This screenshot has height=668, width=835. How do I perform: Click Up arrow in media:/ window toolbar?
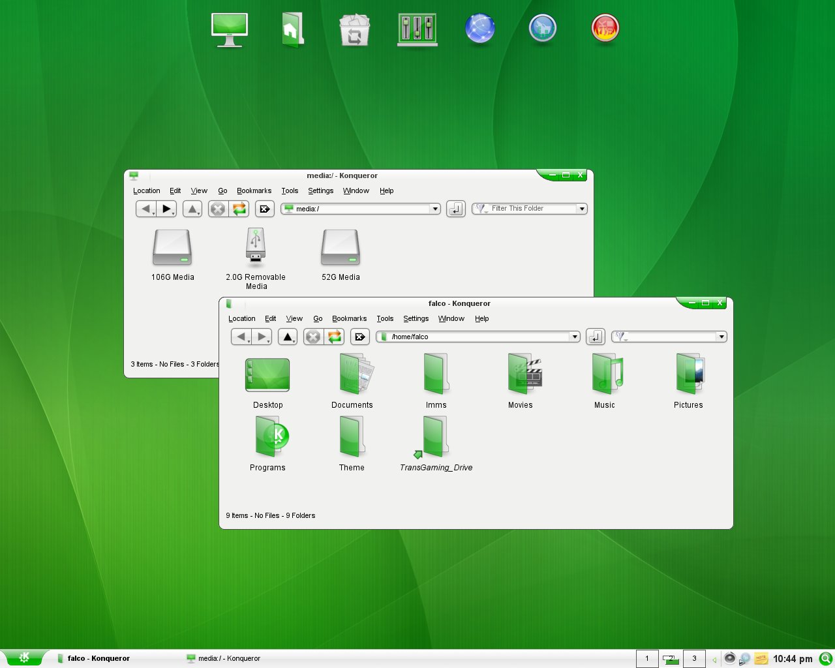coord(192,209)
